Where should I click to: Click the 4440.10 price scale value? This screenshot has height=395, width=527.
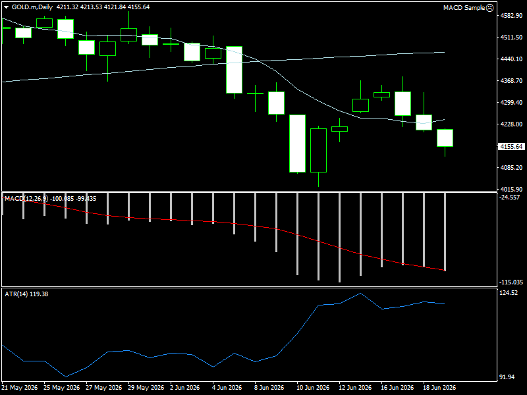tap(511, 59)
